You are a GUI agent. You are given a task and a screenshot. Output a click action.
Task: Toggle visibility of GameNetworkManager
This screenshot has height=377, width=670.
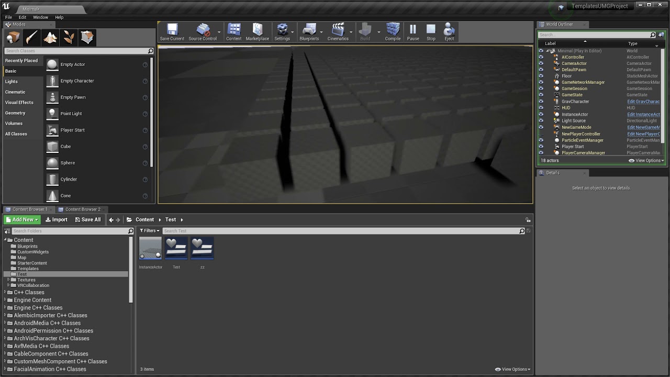[x=541, y=82]
